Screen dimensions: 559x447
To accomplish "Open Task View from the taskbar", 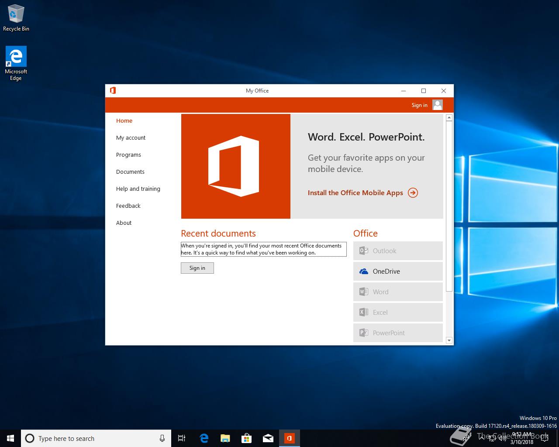I will click(x=182, y=438).
